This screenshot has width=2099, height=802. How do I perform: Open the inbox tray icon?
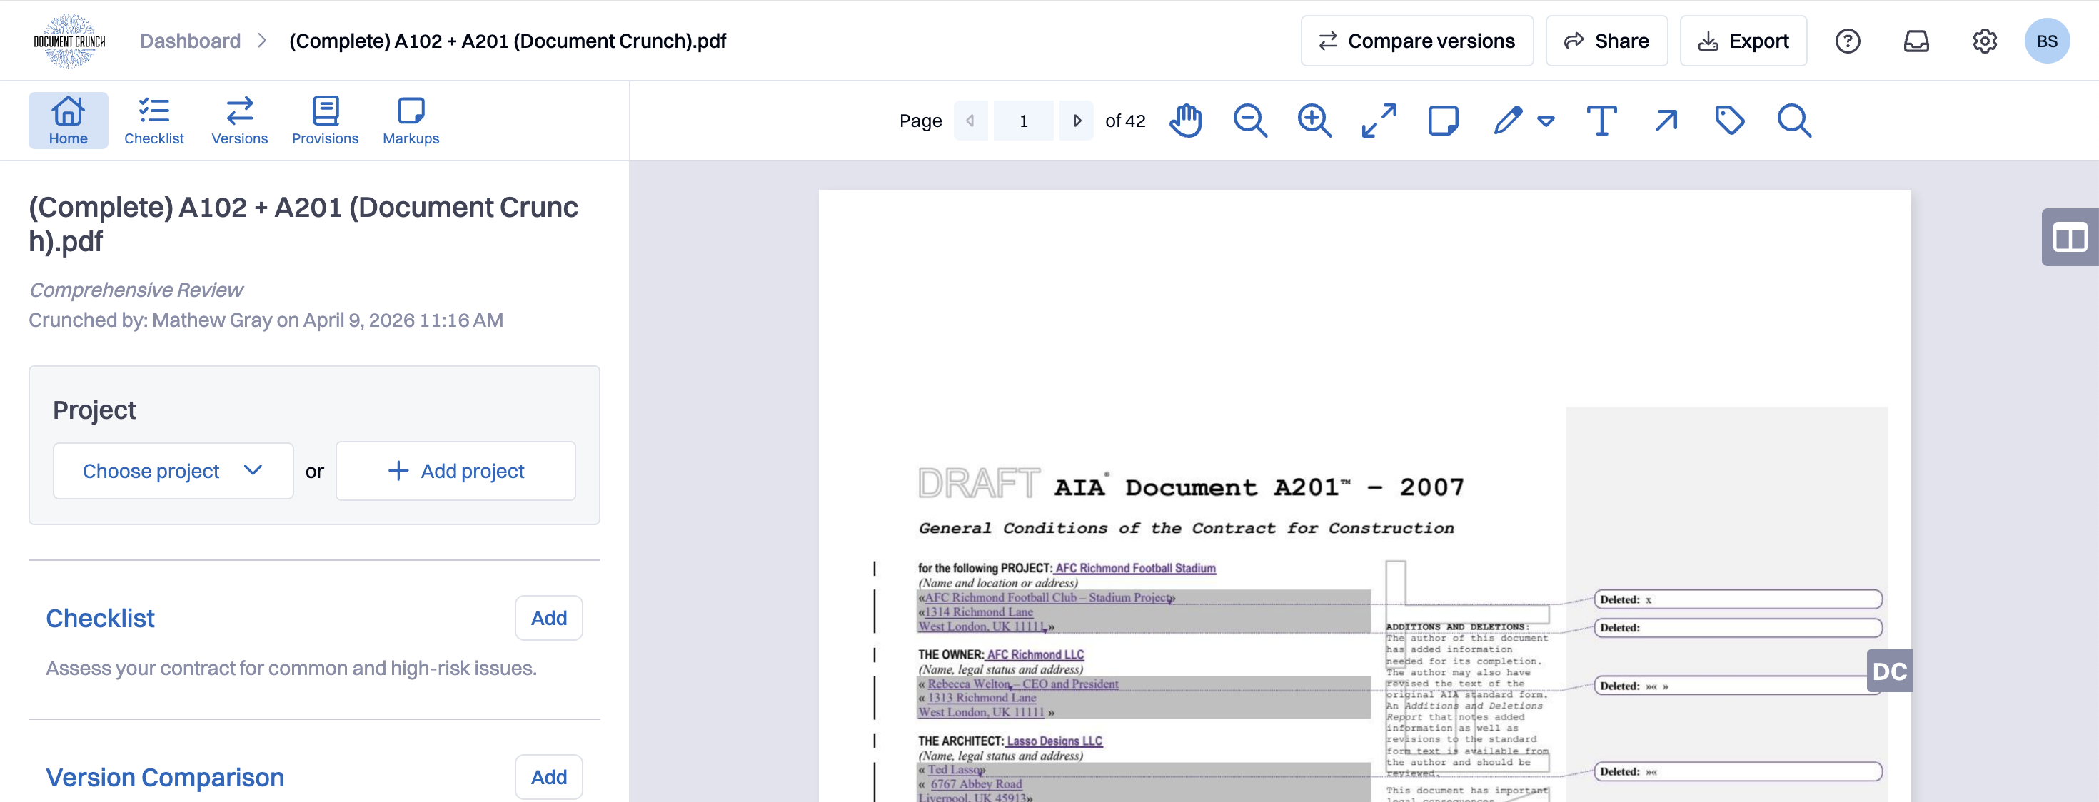pyautogui.click(x=1916, y=41)
